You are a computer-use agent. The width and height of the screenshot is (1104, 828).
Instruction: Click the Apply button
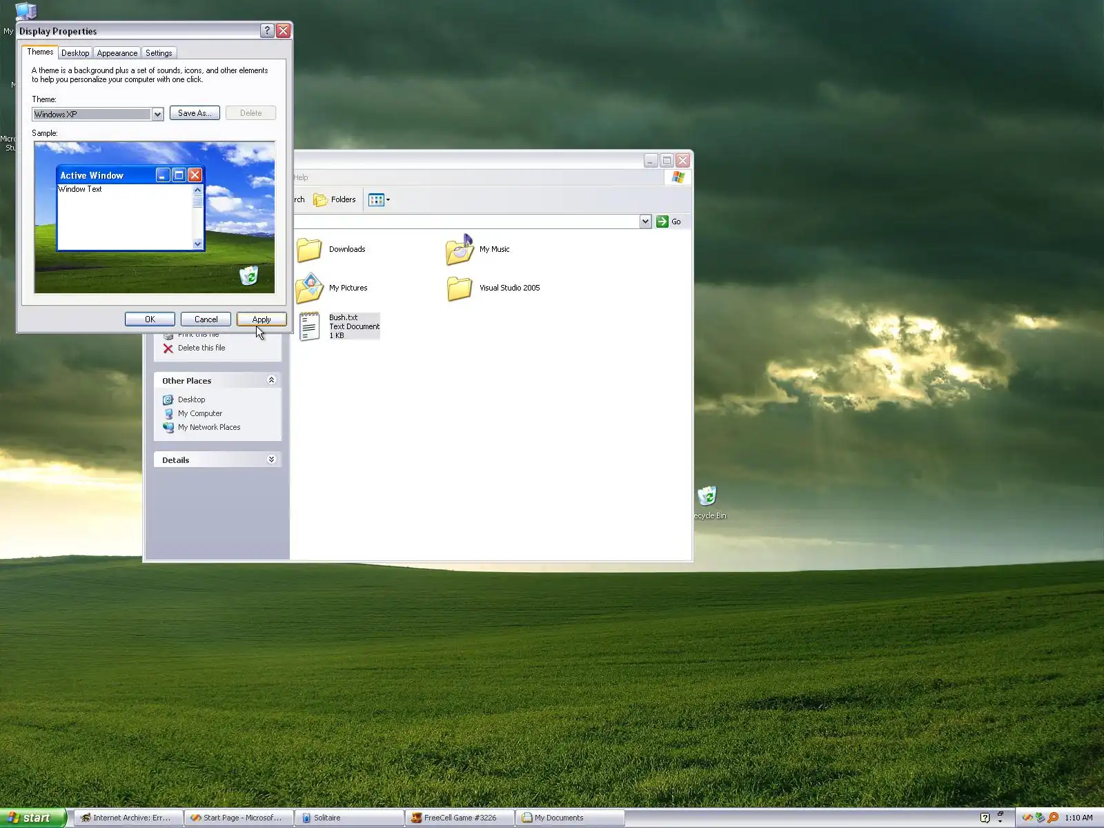click(262, 319)
